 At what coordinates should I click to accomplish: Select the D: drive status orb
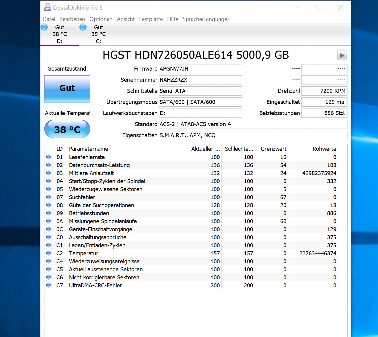pos(44,27)
